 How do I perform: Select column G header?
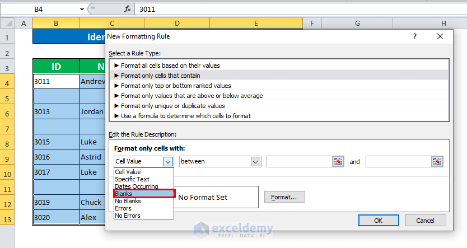coord(357,23)
